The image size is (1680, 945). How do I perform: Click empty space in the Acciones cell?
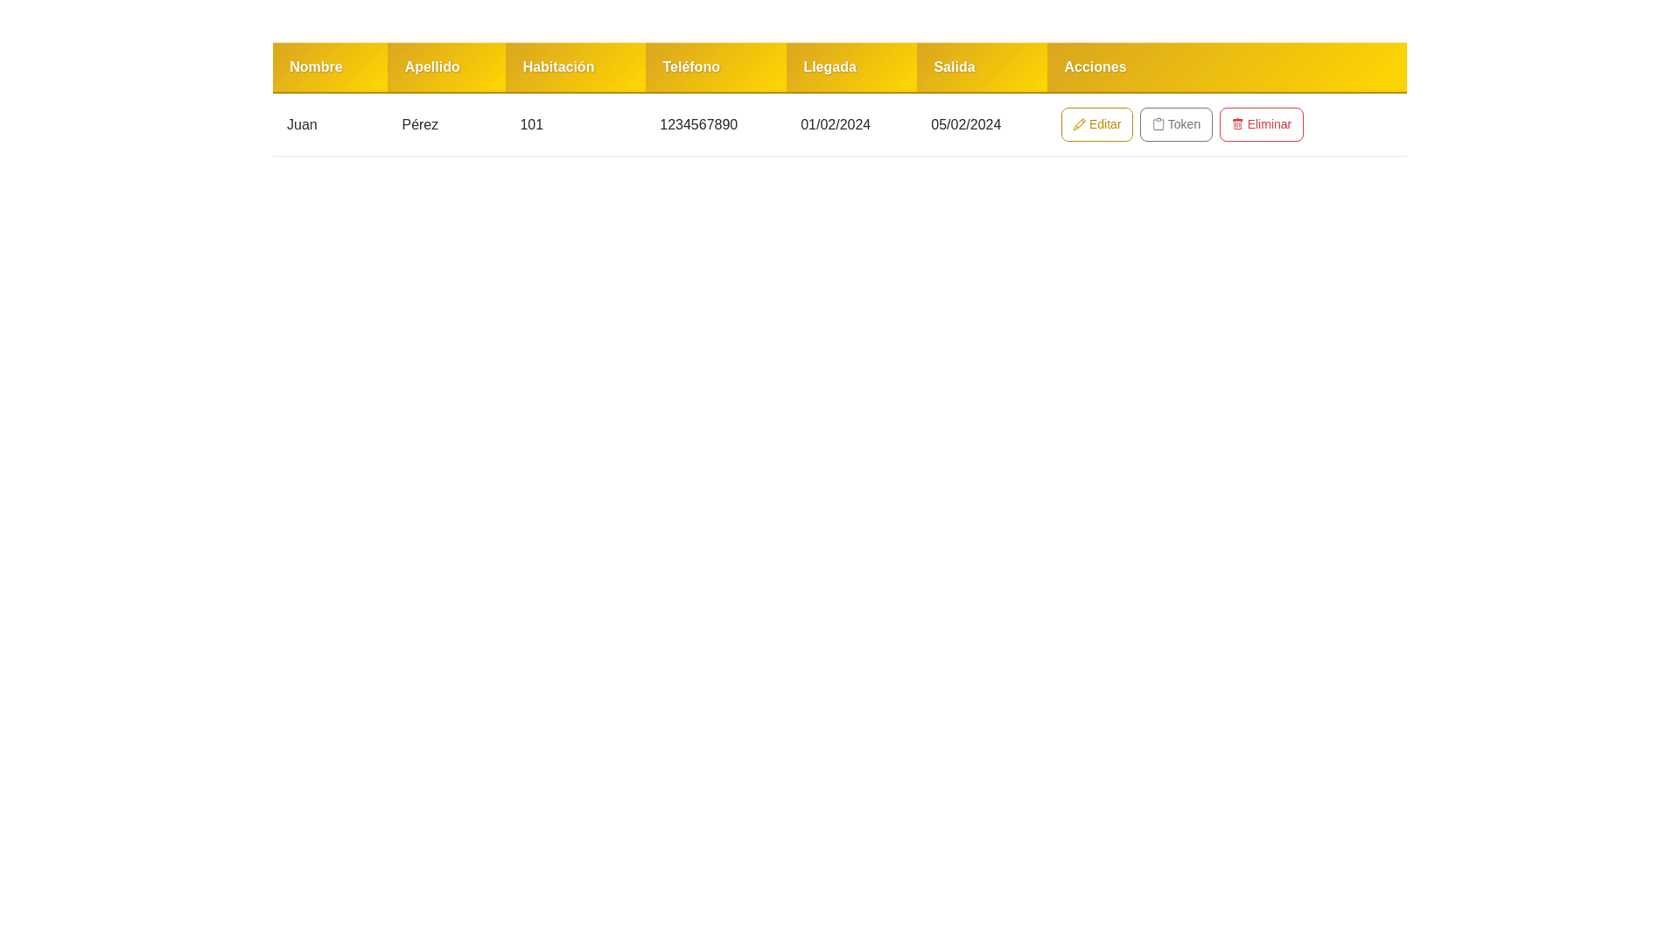tap(1354, 125)
